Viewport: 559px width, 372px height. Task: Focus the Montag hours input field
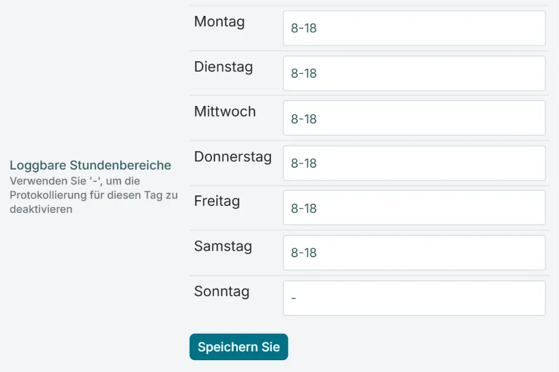point(414,28)
